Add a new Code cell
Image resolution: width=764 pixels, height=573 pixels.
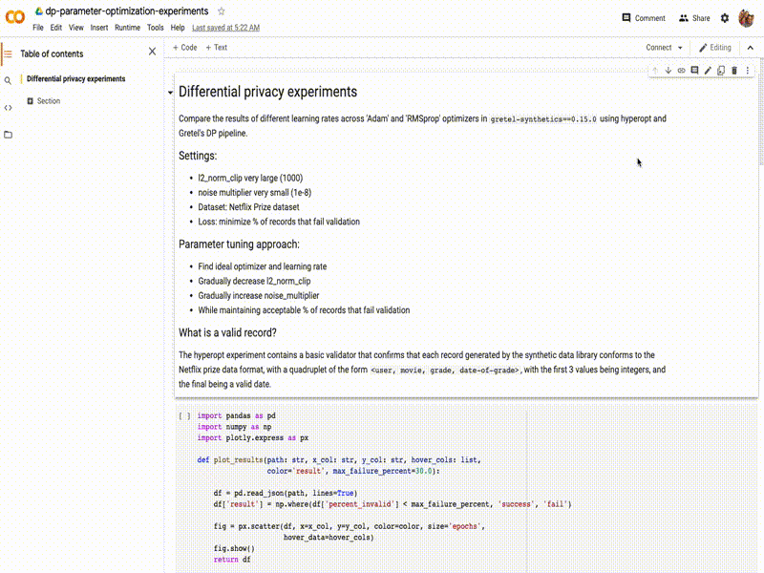[x=184, y=47]
